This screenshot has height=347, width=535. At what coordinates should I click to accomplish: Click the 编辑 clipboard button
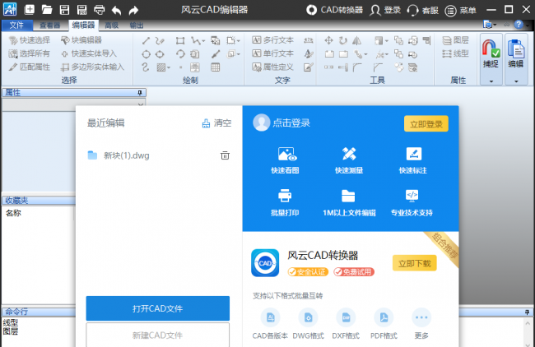tap(516, 53)
